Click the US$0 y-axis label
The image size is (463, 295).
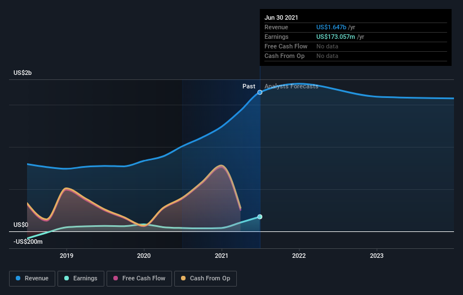[x=21, y=225]
